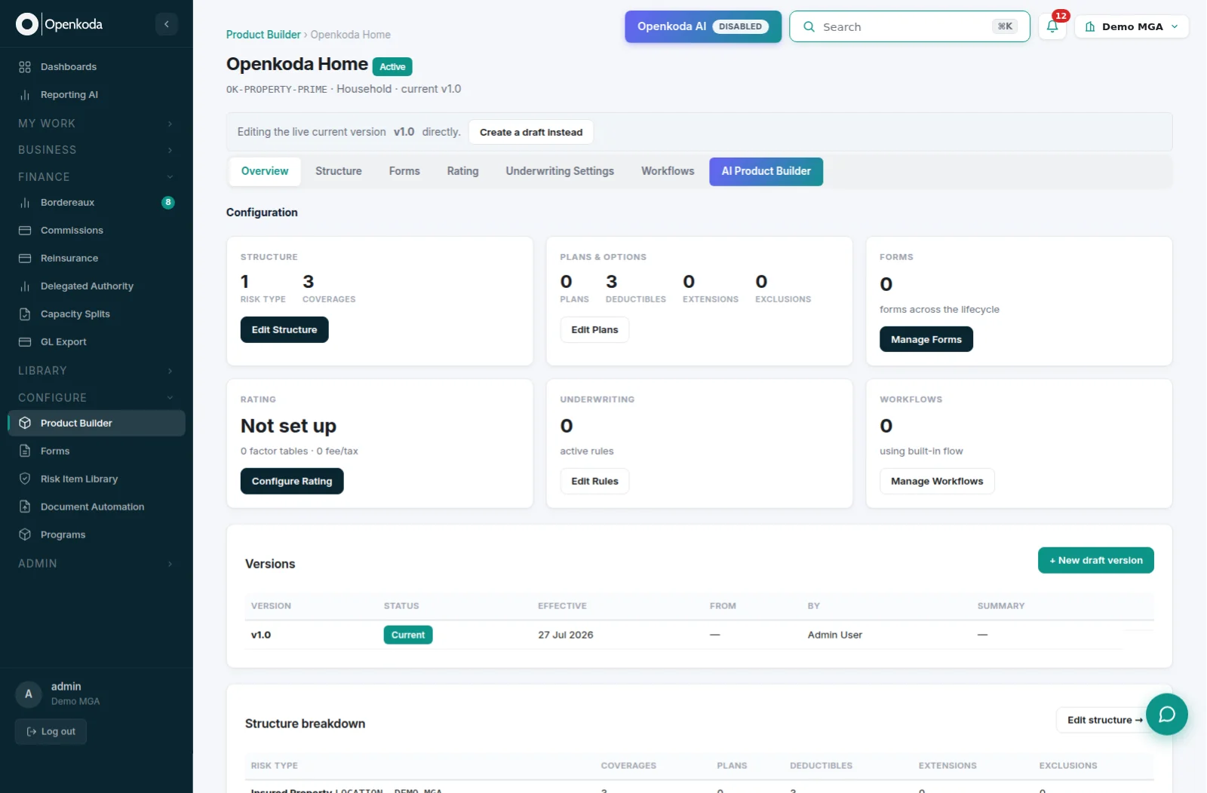The image size is (1207, 793).
Task: Click the Bordereaux bar chart icon
Action: tap(25, 203)
